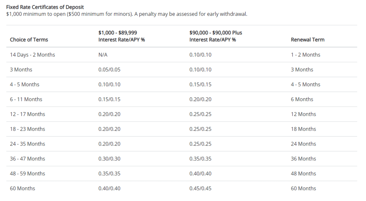
Task: Select the 0.45/0.45 rate for 60 Months
Action: pos(200,188)
